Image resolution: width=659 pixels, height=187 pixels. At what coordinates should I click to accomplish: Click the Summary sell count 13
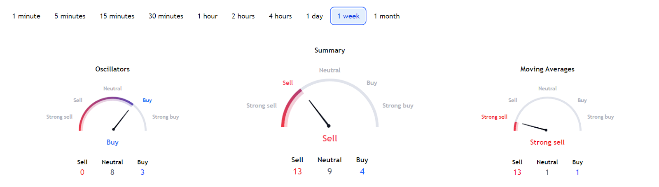[x=297, y=171]
